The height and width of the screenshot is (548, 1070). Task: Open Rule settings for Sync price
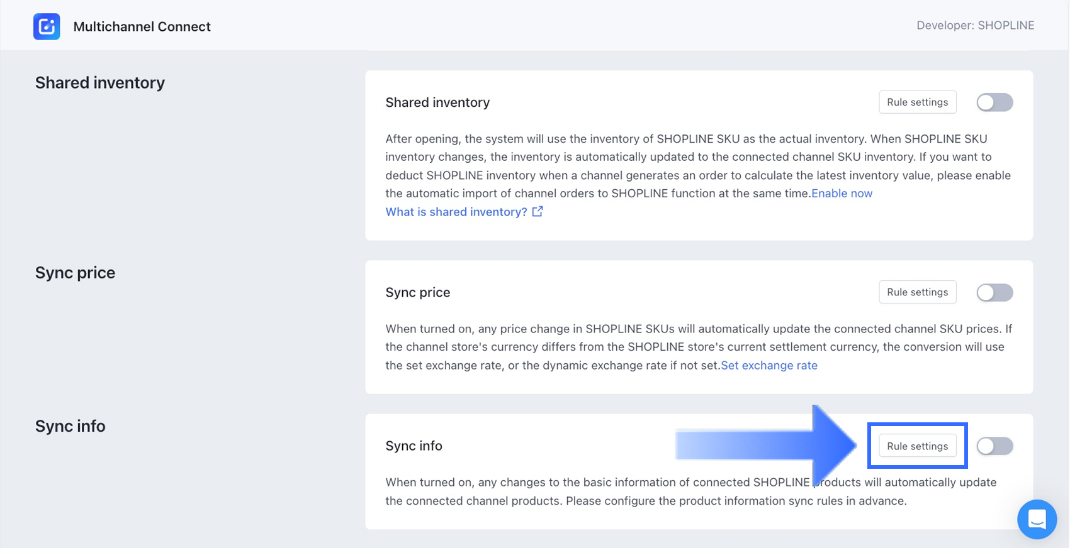(x=918, y=292)
